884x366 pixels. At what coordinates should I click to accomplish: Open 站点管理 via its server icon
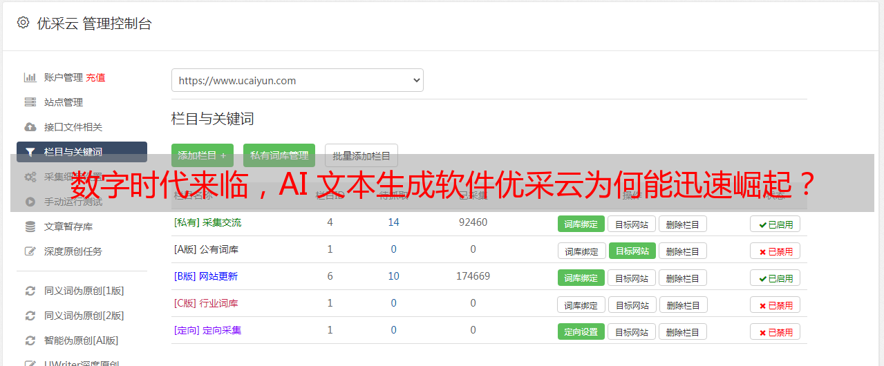tap(30, 102)
